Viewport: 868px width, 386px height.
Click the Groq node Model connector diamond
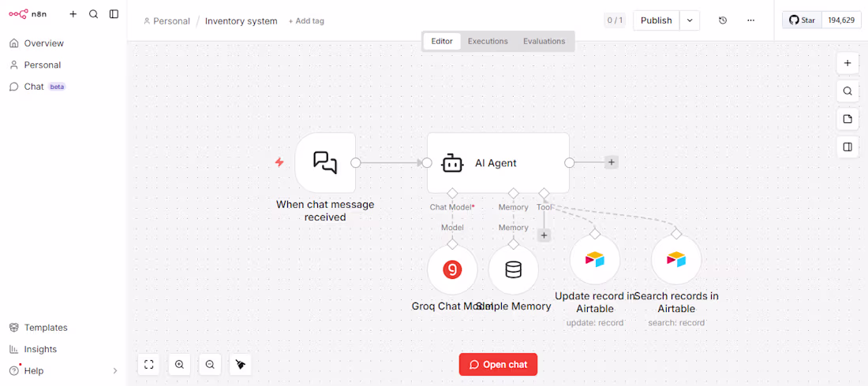pos(452,244)
